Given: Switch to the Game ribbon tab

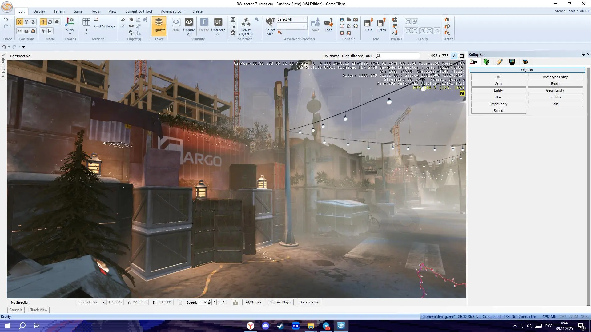Looking at the screenshot, I should click(x=78, y=11).
